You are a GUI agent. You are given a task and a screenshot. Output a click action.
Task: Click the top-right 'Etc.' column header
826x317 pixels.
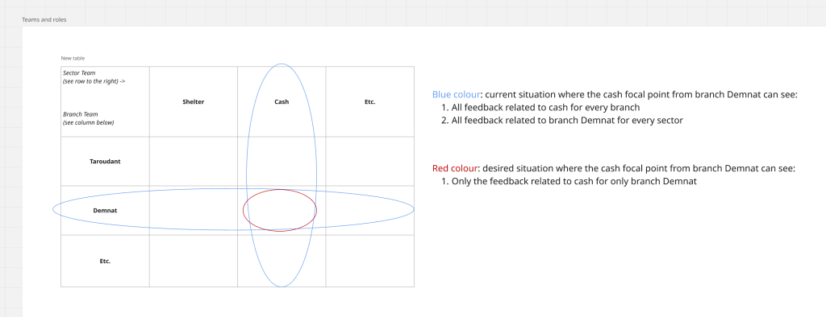369,102
